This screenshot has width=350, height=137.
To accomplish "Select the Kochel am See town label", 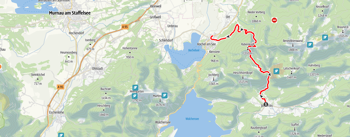I will coord(207,44).
